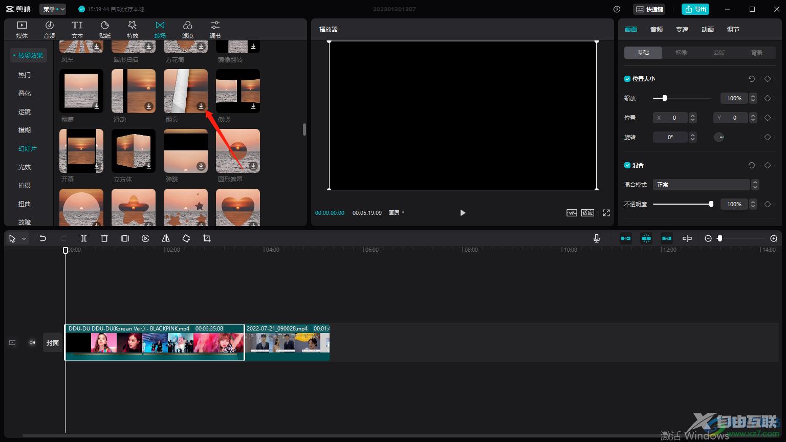Screen dimensions: 786x442
Task: Download the 圆形遮罩 circle mask transition
Action: pyautogui.click(x=253, y=166)
